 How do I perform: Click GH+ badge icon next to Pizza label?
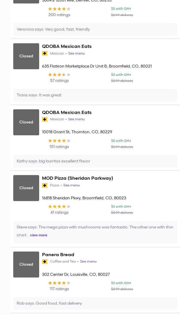pyautogui.click(x=45, y=185)
